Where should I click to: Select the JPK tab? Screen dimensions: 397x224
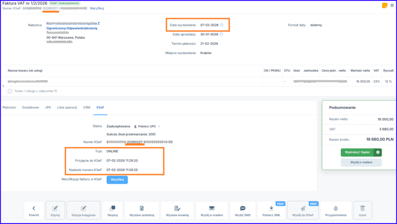click(x=48, y=108)
